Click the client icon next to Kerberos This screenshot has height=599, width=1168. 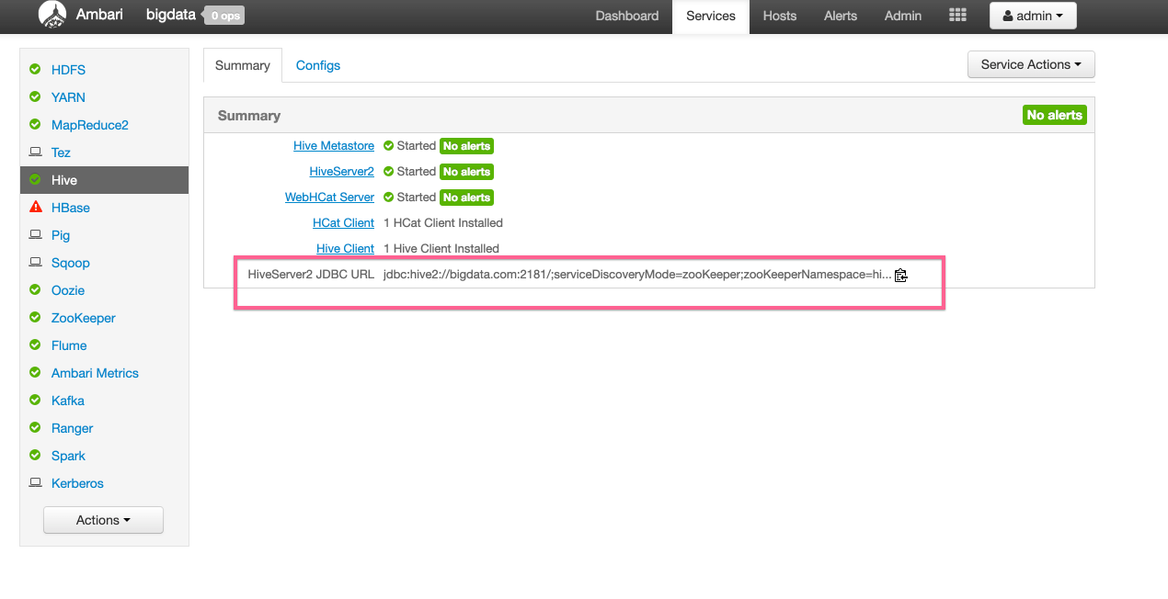[x=35, y=483]
